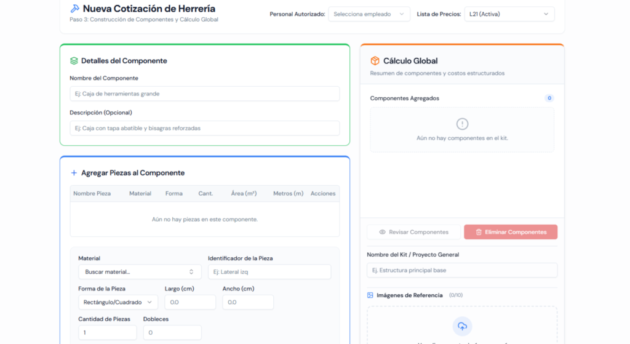Viewport: 630px width, 344px height.
Task: Click Eliminar Componentes button
Action: 511,232
